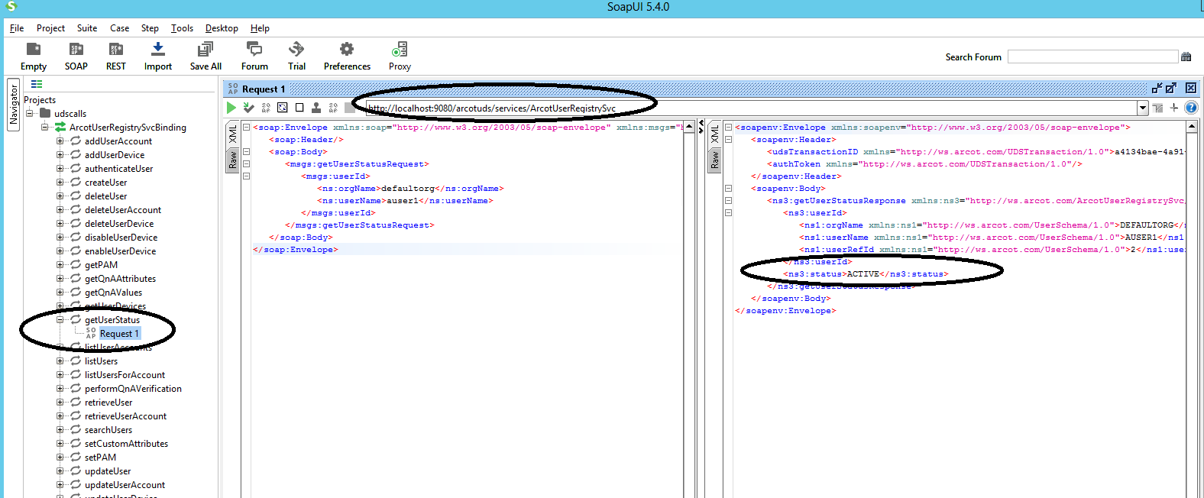Open the online help question mark icon
The width and height of the screenshot is (1204, 498).
coord(1191,108)
